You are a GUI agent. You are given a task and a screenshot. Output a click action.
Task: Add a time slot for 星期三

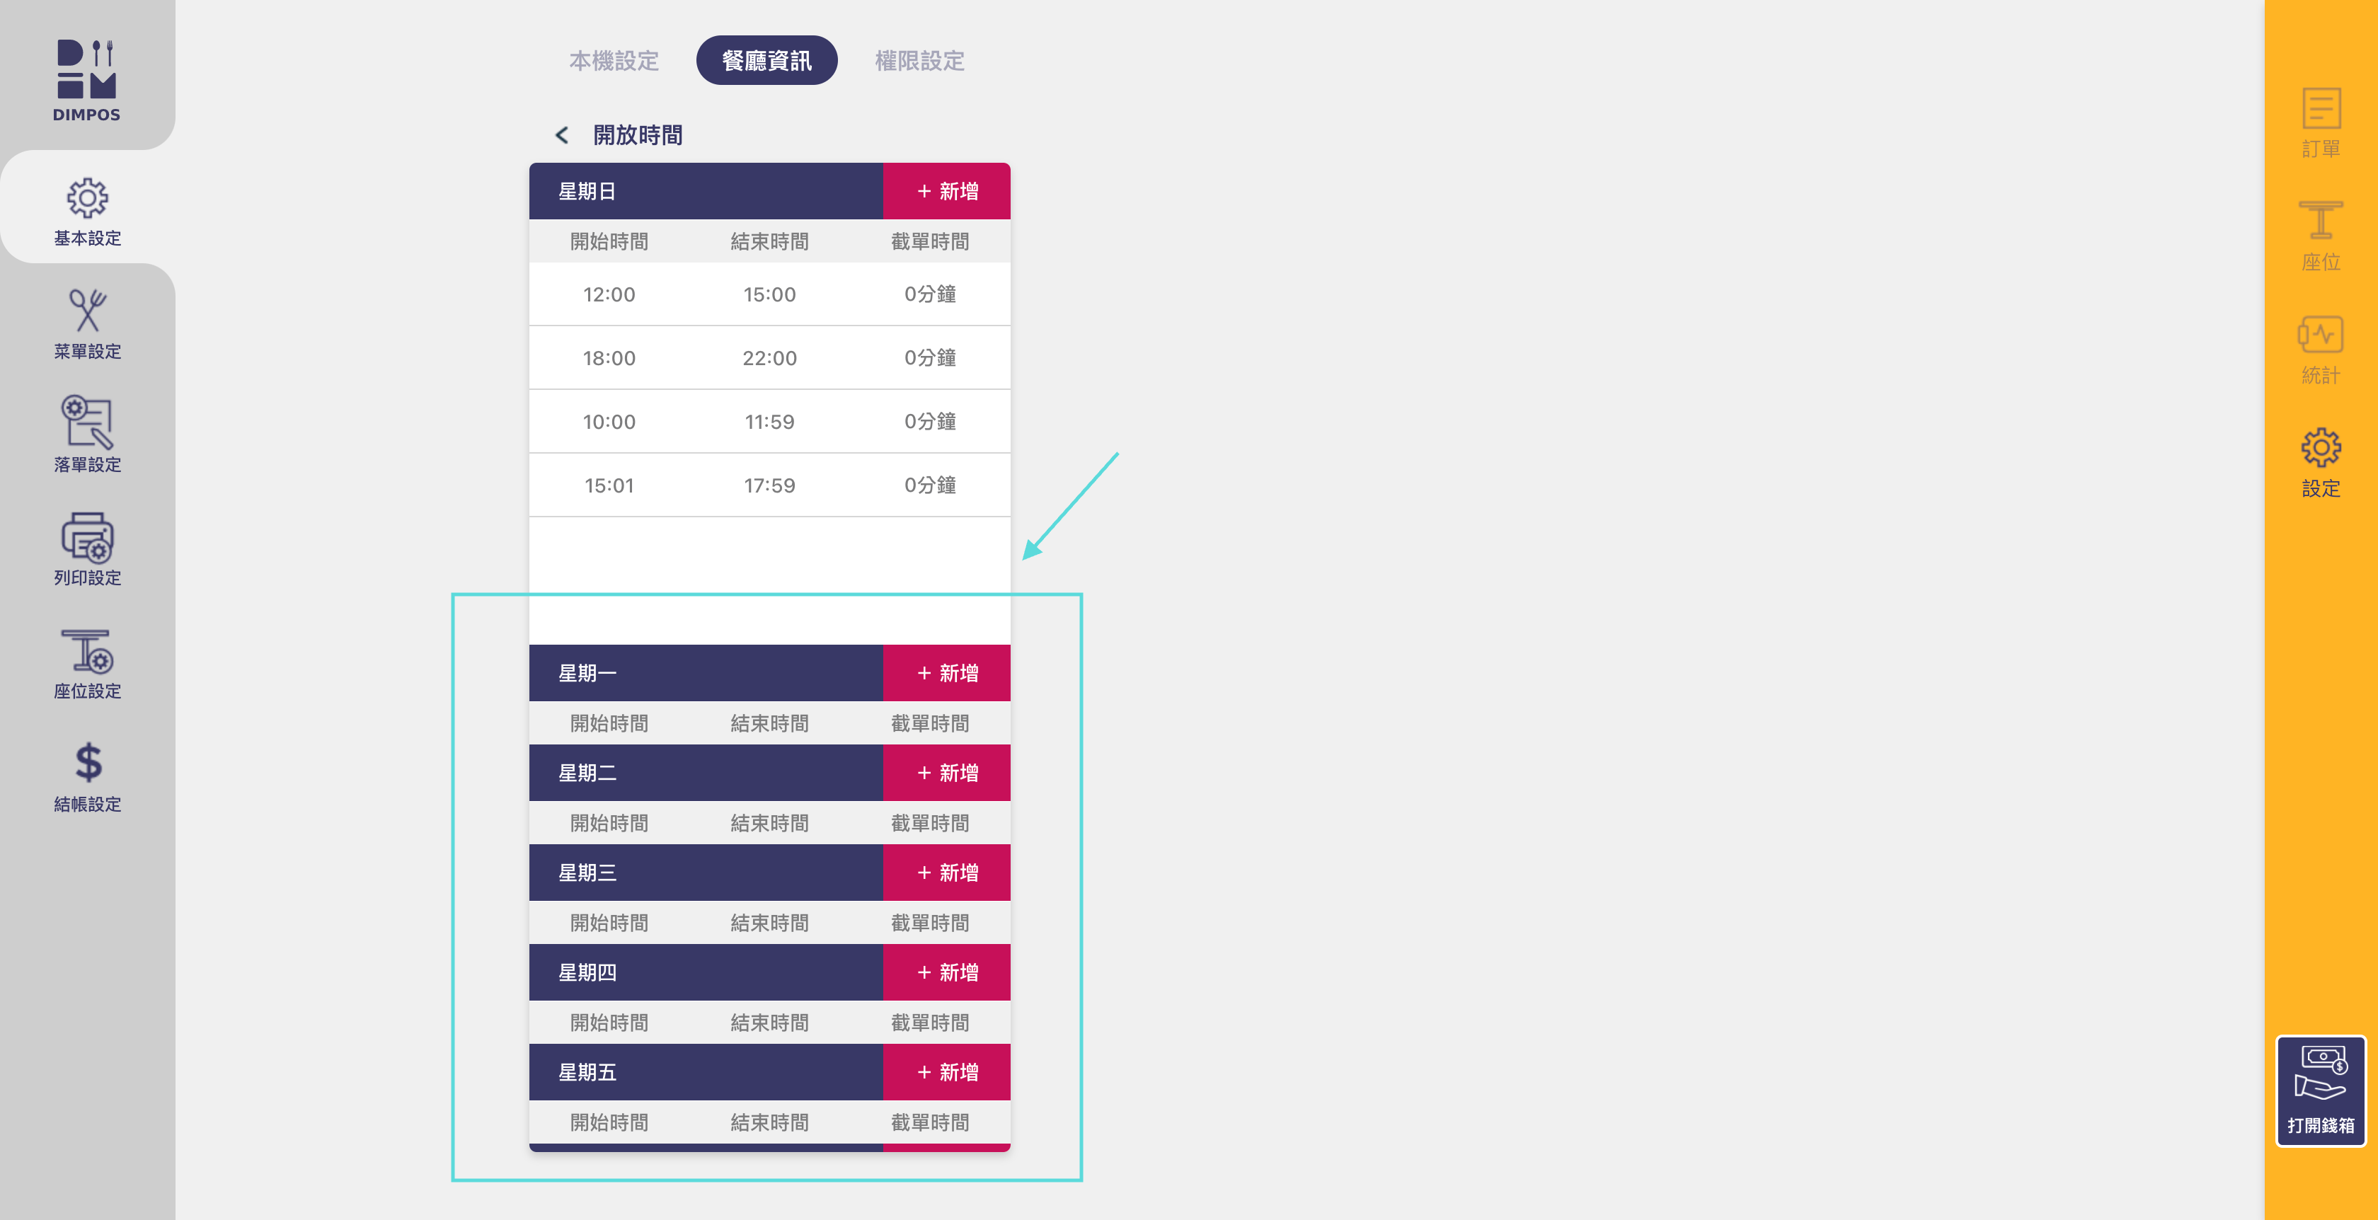point(946,872)
